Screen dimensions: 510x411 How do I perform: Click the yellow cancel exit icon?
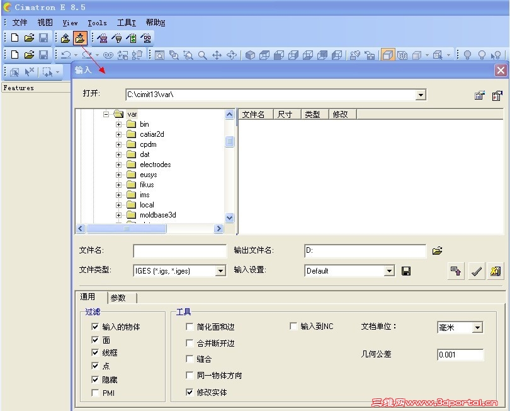(495, 271)
